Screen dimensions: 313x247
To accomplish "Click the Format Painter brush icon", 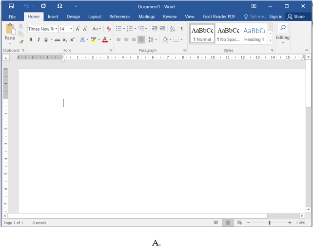I will 21,42.
